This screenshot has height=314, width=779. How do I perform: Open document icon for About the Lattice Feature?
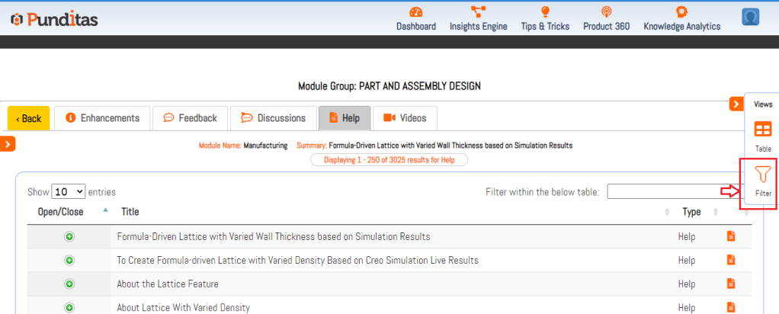click(731, 284)
